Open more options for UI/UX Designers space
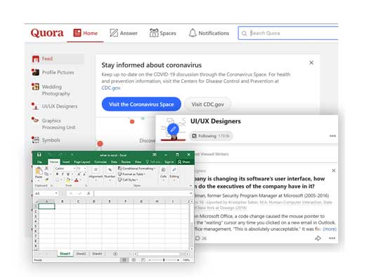Viewport: 371px width, 277px height. click(332, 136)
